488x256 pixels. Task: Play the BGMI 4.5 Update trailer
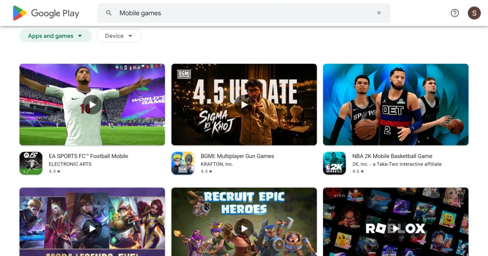tap(244, 105)
